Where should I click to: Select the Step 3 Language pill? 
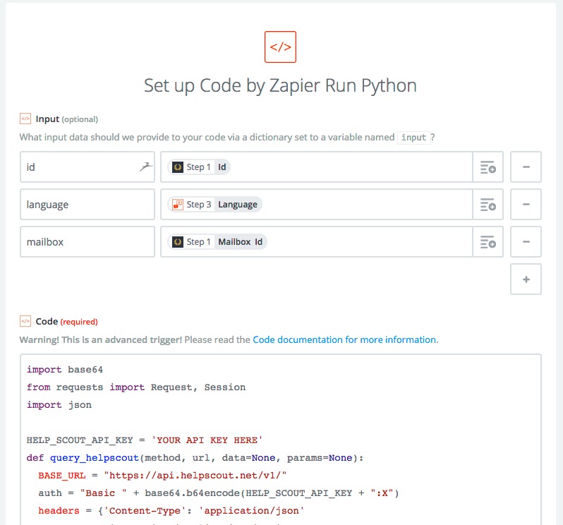coord(214,205)
